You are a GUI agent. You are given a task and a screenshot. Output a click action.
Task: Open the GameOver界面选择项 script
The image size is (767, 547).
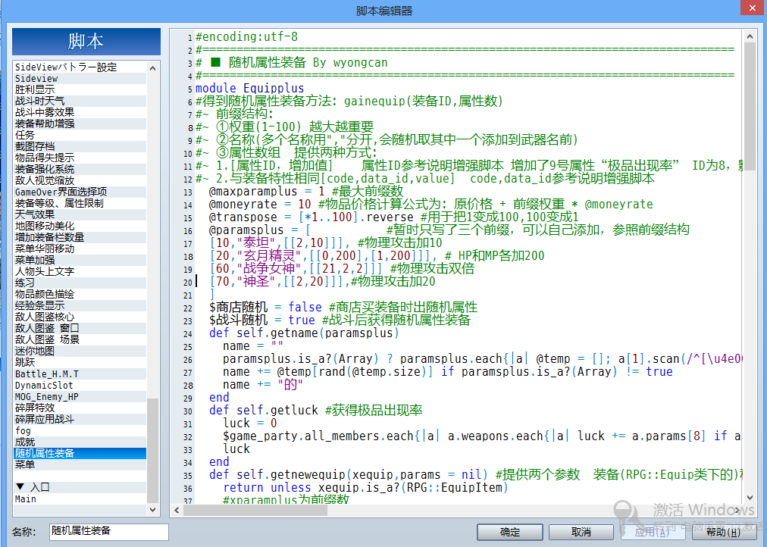click(80, 192)
